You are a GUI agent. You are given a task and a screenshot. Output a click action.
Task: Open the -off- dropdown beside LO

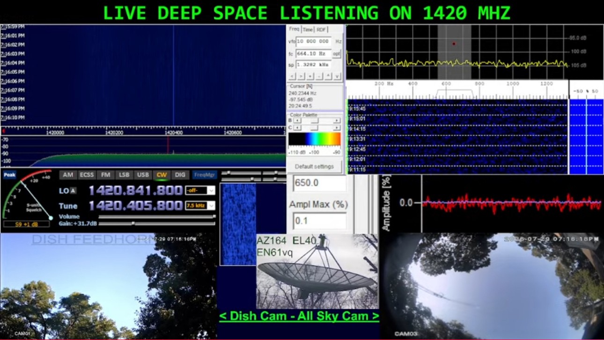200,190
